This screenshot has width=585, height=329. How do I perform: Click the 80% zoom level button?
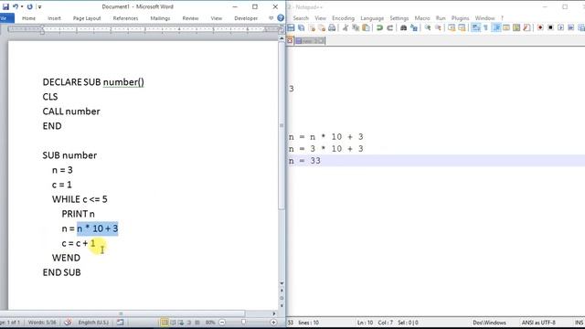(x=210, y=323)
